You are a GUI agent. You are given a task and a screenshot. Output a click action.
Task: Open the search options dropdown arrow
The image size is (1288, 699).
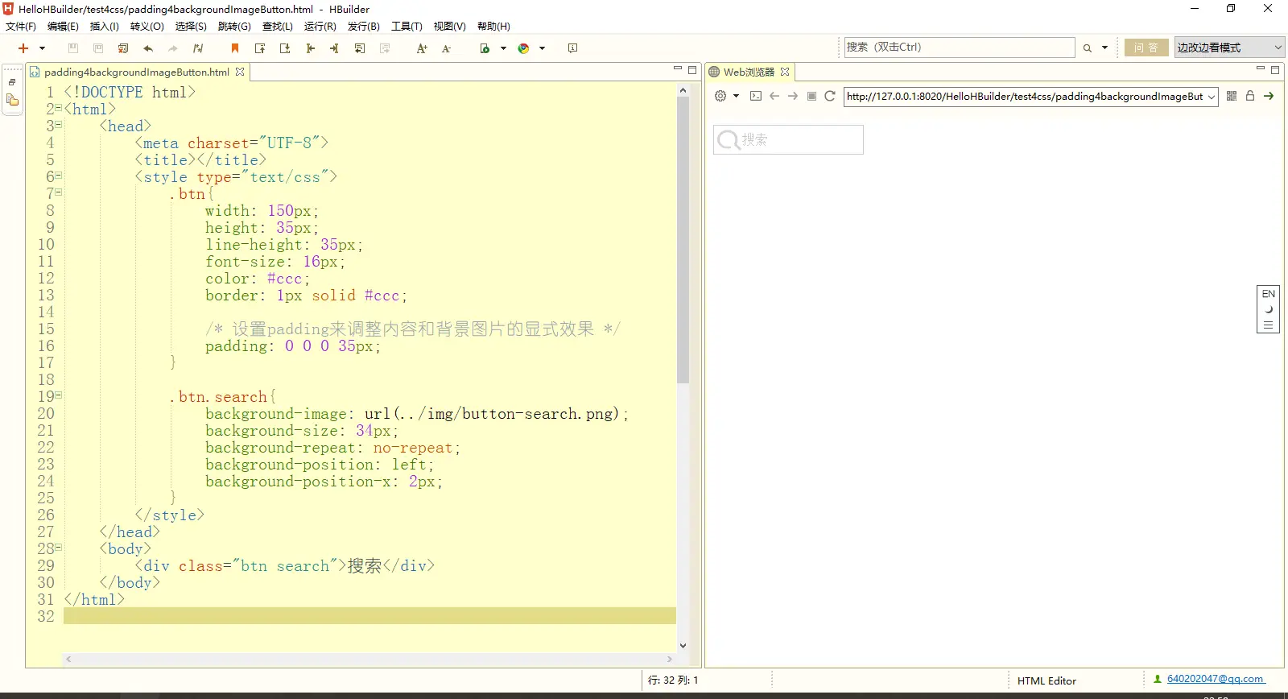(x=1104, y=48)
